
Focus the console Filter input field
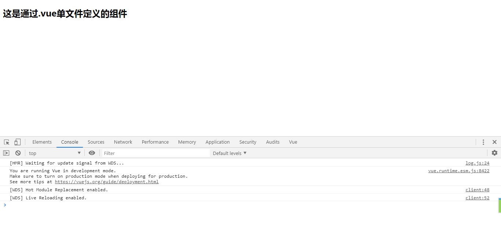(156, 153)
